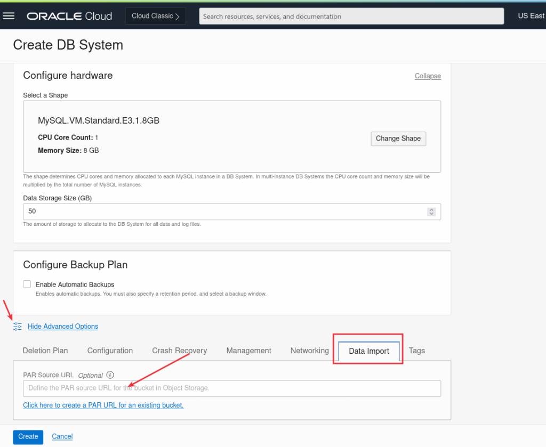Switch to the Deletion Plan tab

(x=45, y=351)
